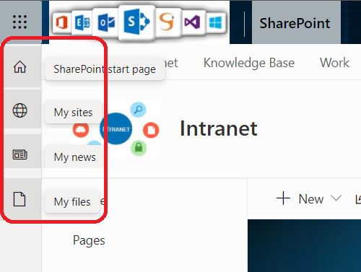Open Pages in the left navigation
Screen dimensions: 361x272
(x=89, y=240)
